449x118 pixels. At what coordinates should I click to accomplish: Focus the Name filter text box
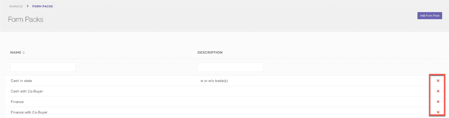click(x=43, y=67)
